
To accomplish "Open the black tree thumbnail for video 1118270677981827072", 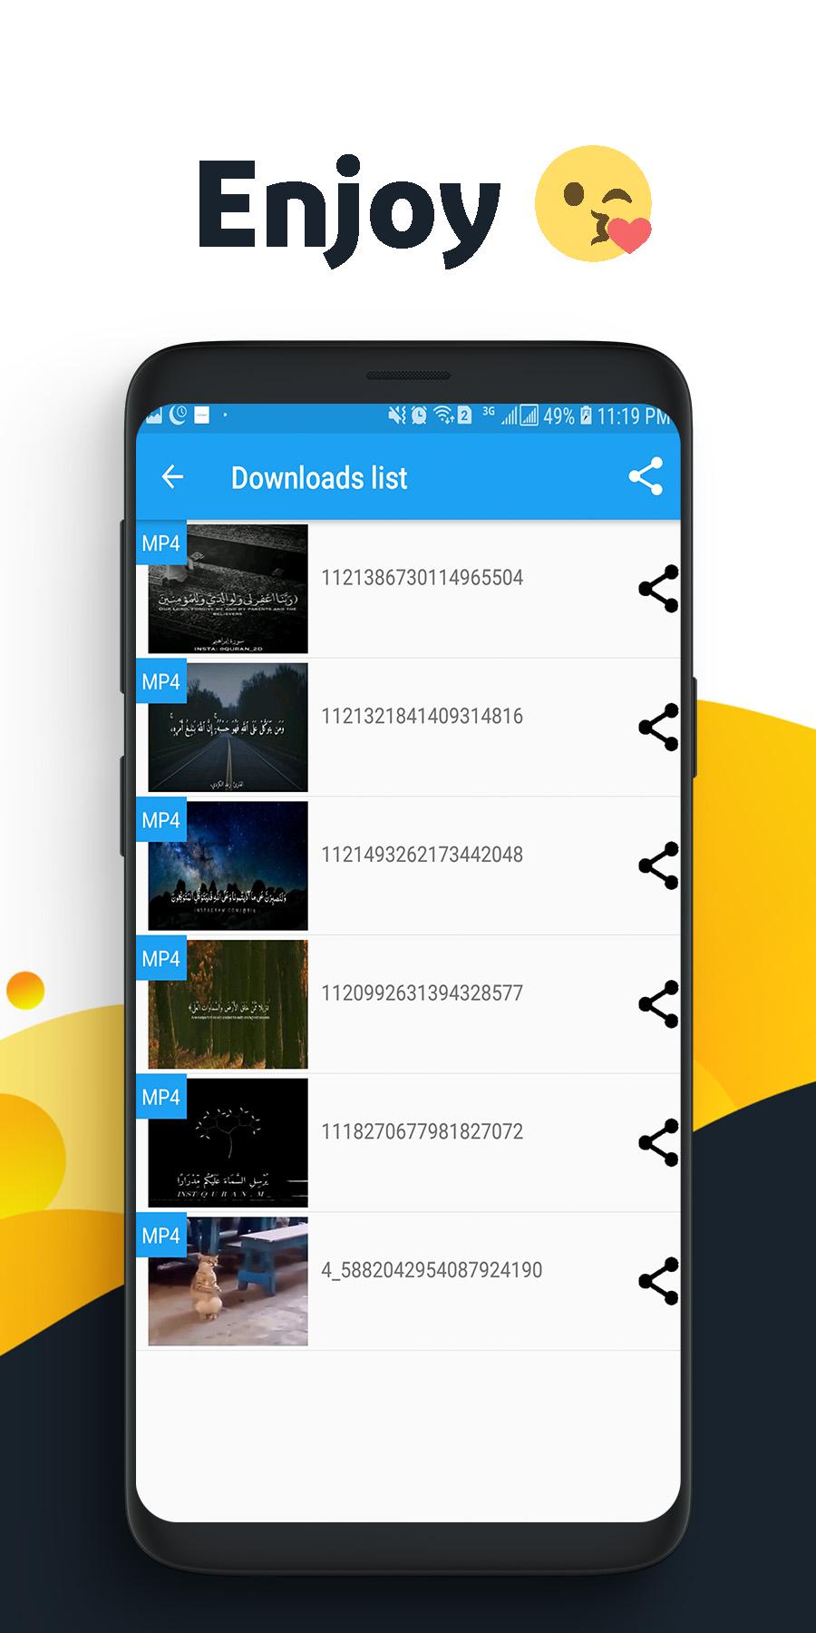I will [228, 1142].
